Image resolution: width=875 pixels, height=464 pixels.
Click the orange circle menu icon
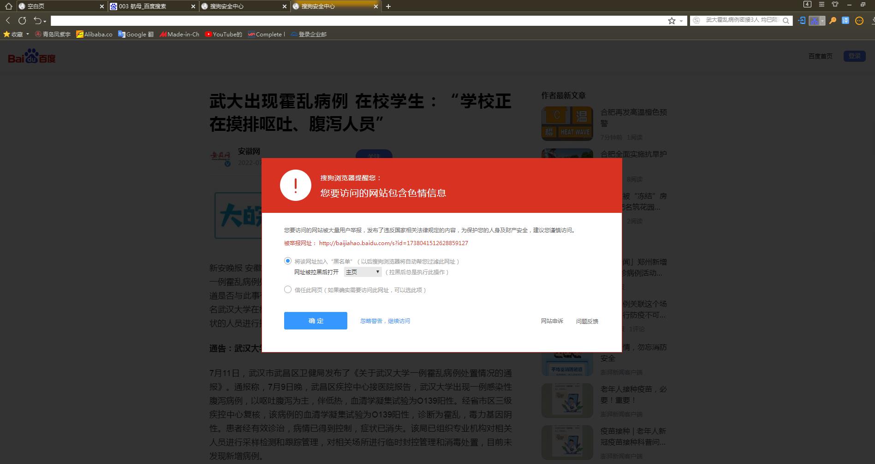(x=859, y=21)
